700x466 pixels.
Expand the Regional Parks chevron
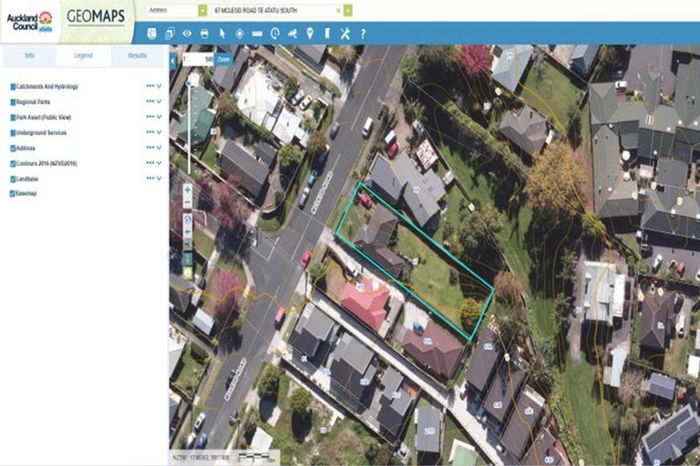159,102
